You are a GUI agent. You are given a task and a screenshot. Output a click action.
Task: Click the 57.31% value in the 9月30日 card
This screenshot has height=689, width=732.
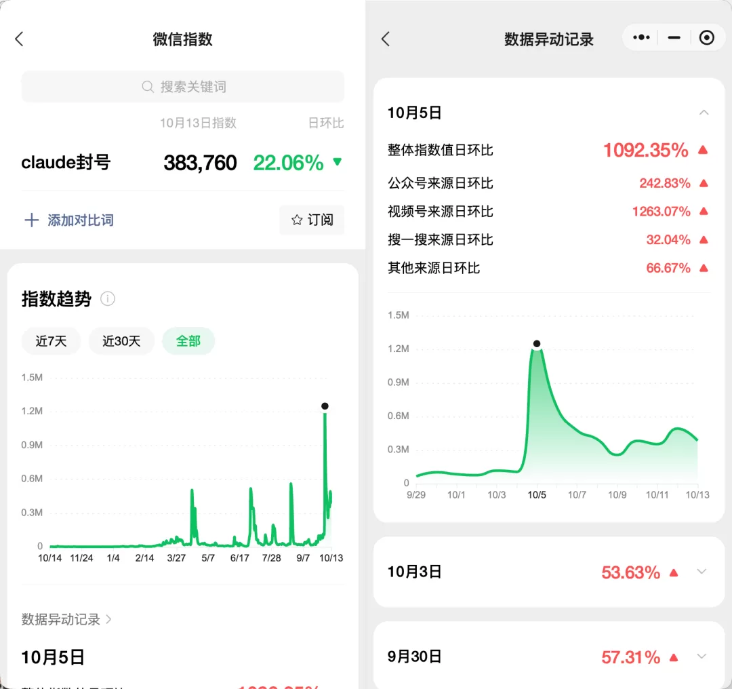point(631,657)
